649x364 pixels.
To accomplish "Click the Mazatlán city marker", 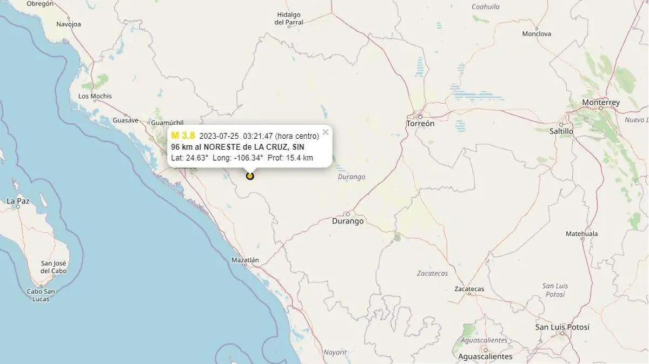I will click(245, 265).
